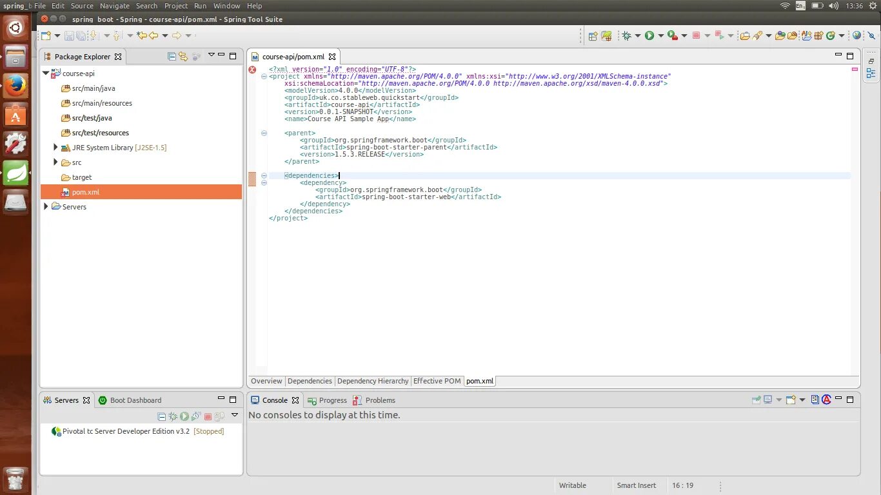Click the green Run button icon

coord(649,35)
